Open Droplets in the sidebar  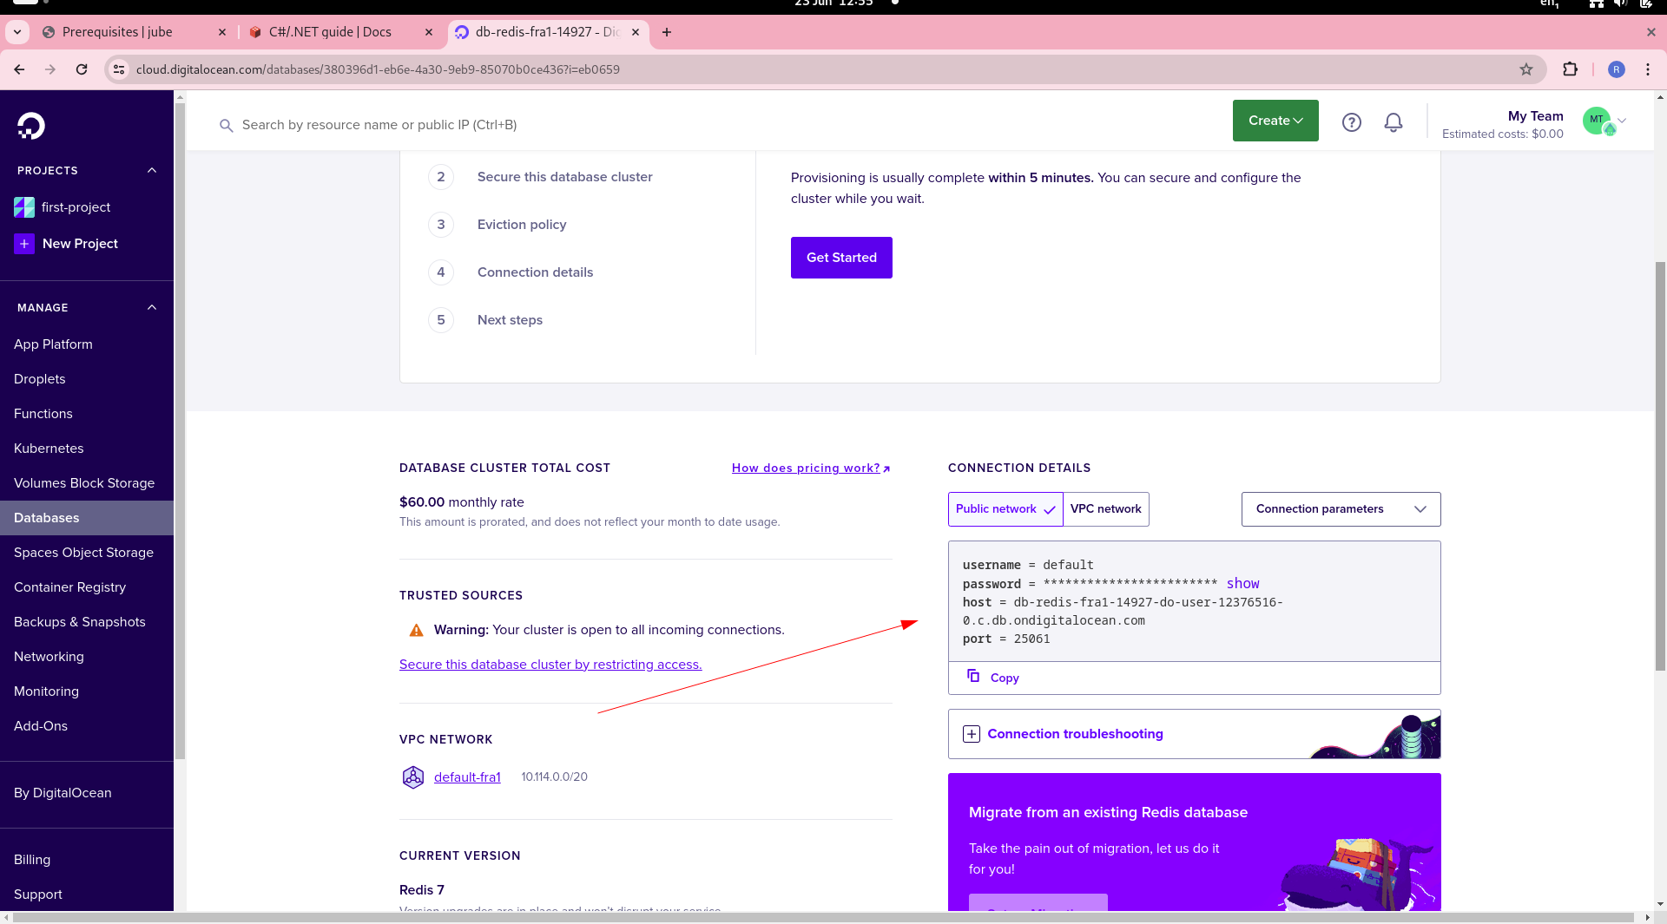[x=87, y=379]
